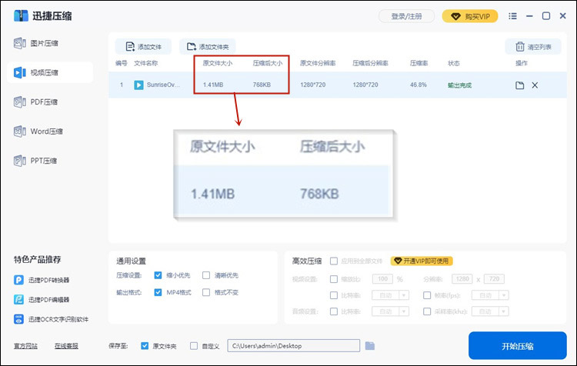Image resolution: width=577 pixels, height=366 pixels.
Task: Open 迅捷PDF编辑器 recommended product
Action: pos(42,299)
